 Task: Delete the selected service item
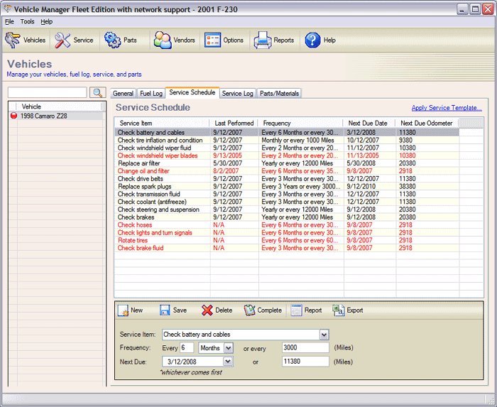(217, 310)
